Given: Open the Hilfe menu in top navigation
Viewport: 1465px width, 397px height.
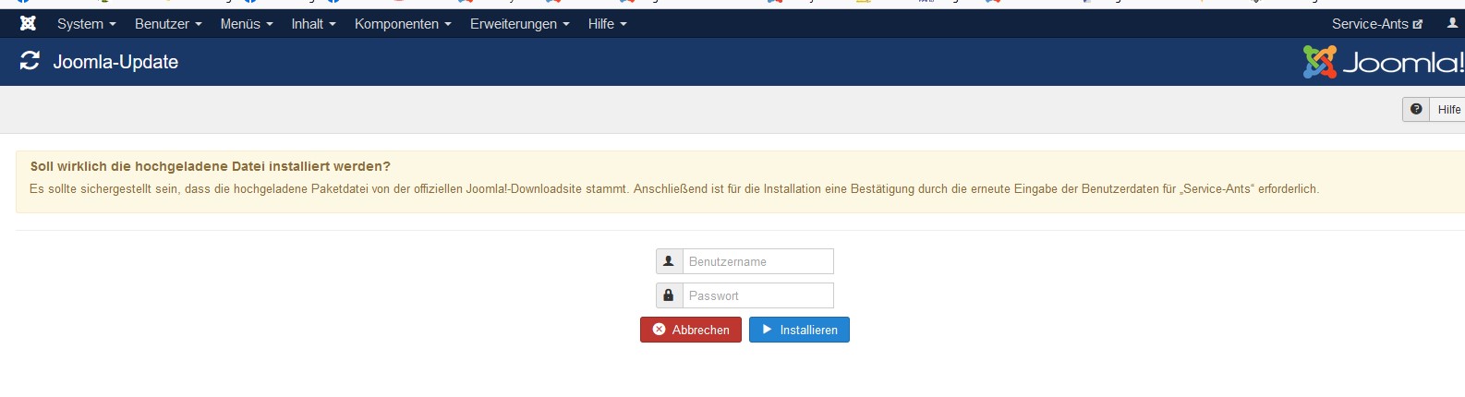Looking at the screenshot, I should click(x=607, y=24).
